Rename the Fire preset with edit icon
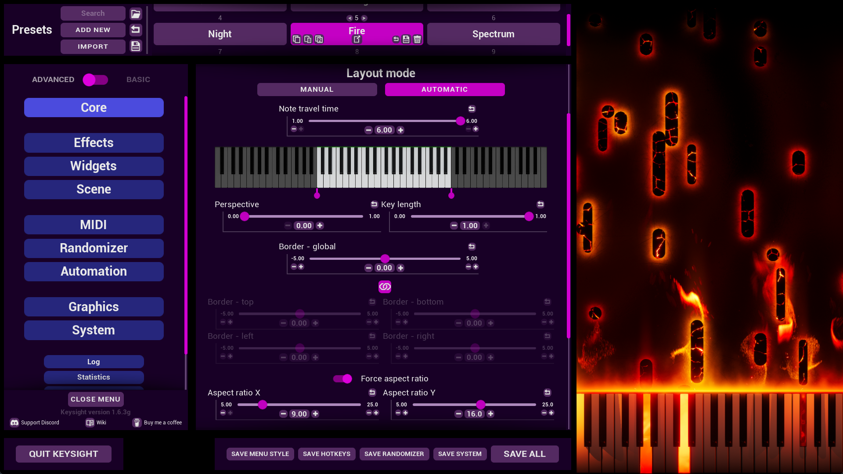The image size is (843, 474). point(357,39)
